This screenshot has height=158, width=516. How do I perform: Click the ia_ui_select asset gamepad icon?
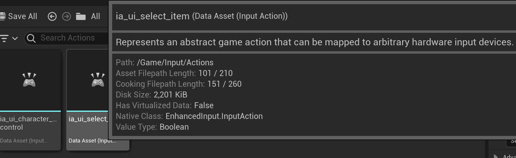[98, 80]
